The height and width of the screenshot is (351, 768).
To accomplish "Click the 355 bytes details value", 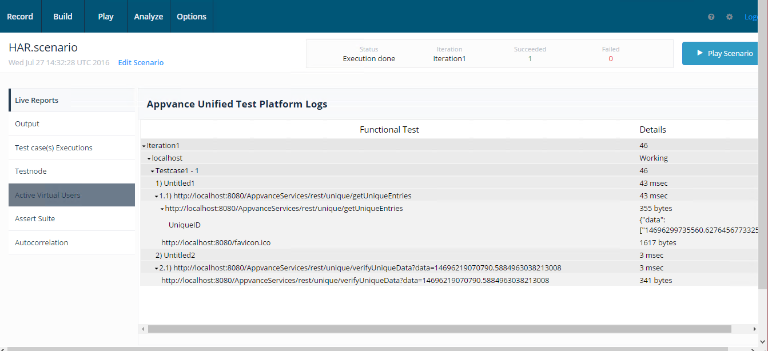I will point(656,209).
